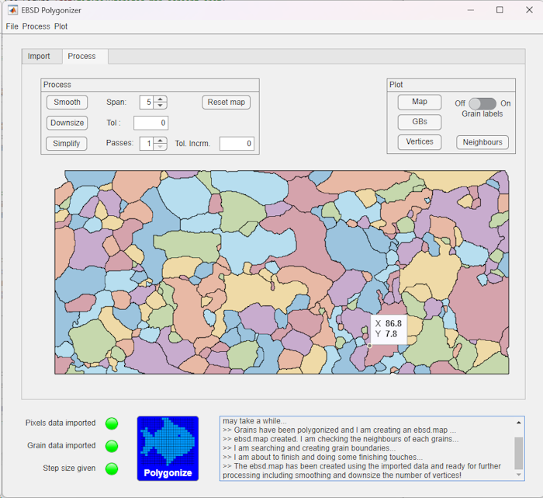Increase the Span value with up arrow
543x498 pixels.
coord(160,99)
